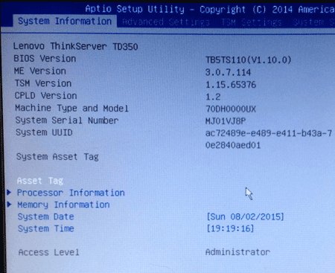335x273 pixels.
Task: Click the Lenovo ThinkServer TD350 heading
Action: click(x=75, y=46)
